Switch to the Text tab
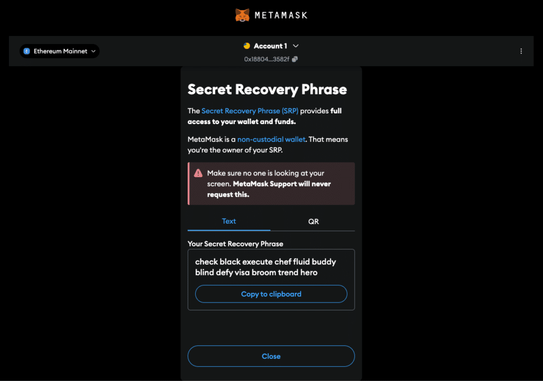 (x=229, y=221)
